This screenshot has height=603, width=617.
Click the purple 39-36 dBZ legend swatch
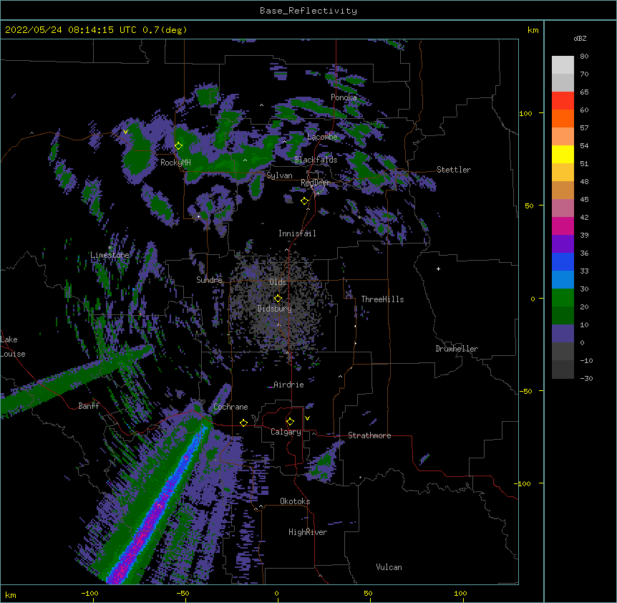[x=563, y=244]
